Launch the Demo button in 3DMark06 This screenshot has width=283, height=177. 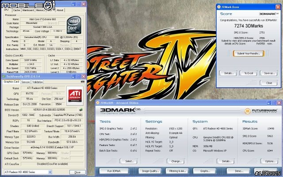click(x=238, y=171)
